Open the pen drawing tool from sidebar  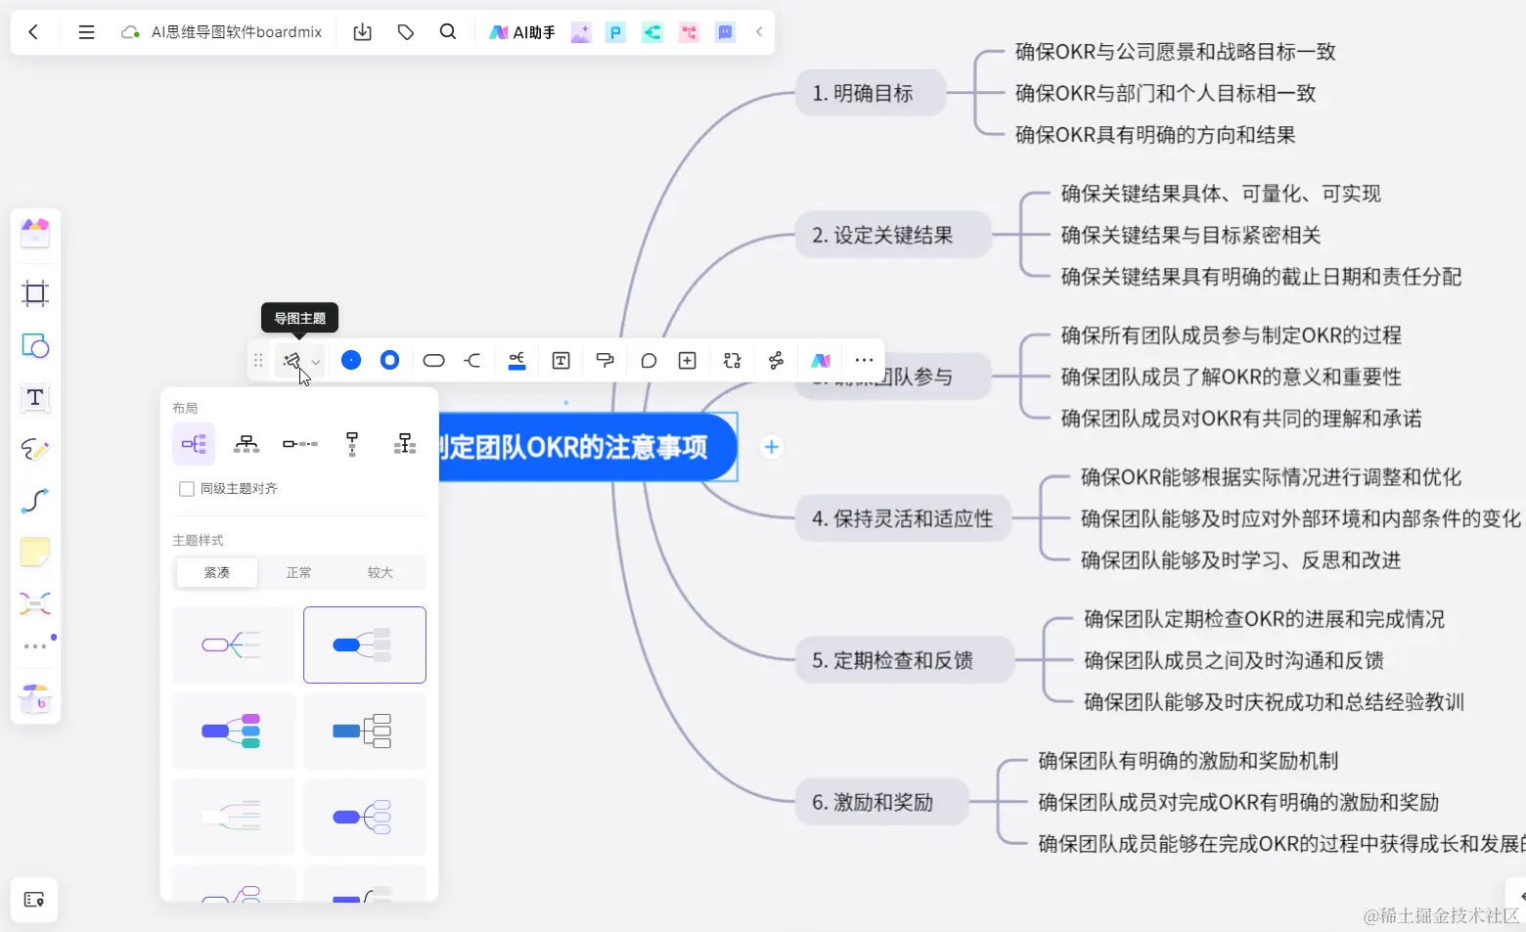(35, 449)
